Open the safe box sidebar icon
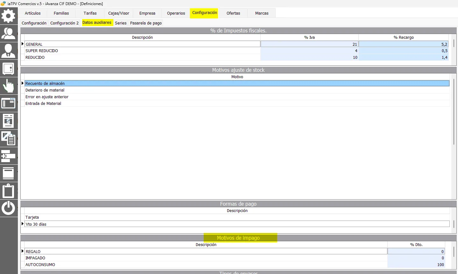 9,68
